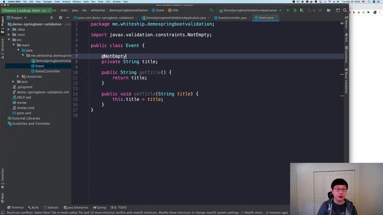Collapse the src folder
Viewport: 383px width, 215px height.
9,40
